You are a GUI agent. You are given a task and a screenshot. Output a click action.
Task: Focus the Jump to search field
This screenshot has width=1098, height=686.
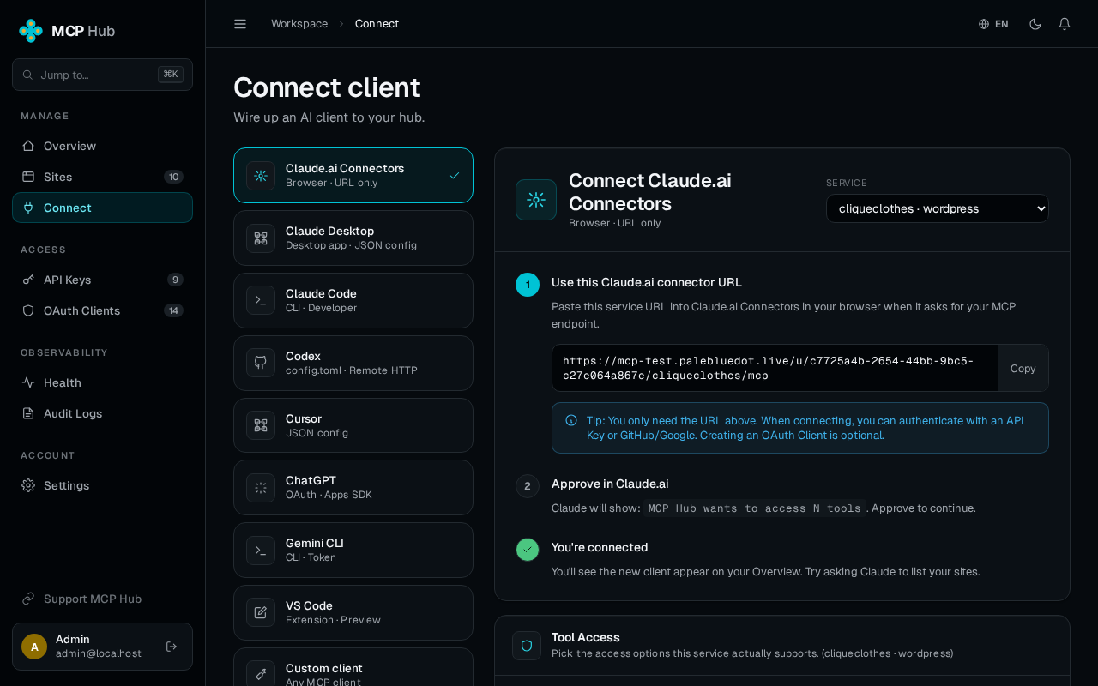(x=102, y=75)
